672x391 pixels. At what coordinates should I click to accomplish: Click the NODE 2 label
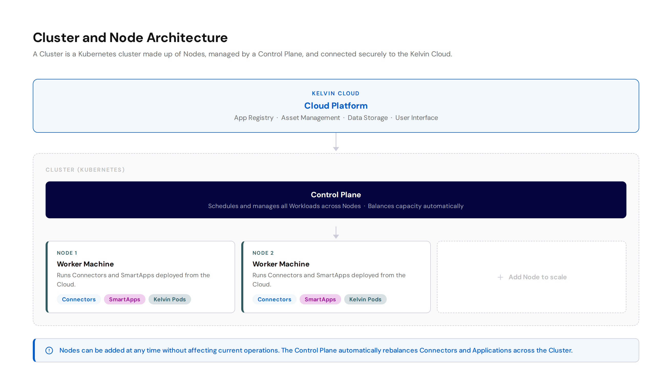pos(263,253)
